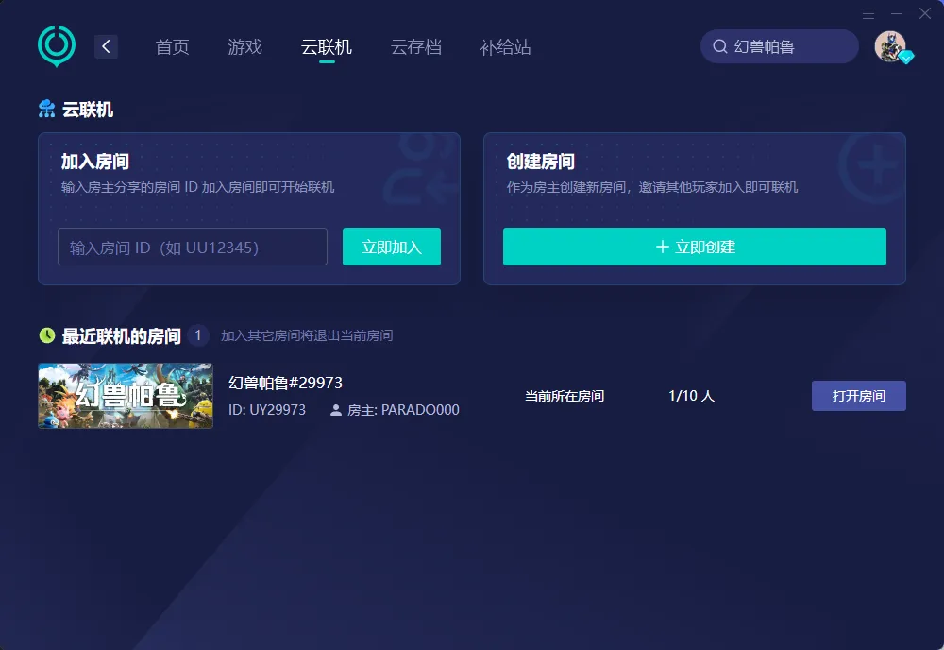Click the host person icon beside 房主

point(336,410)
